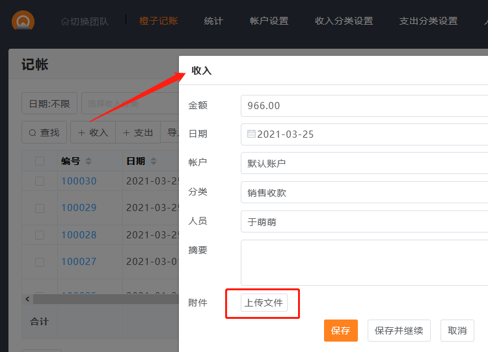This screenshot has width=488, height=352.
Task: Click the 金额 amount input field
Action: tap(364, 105)
